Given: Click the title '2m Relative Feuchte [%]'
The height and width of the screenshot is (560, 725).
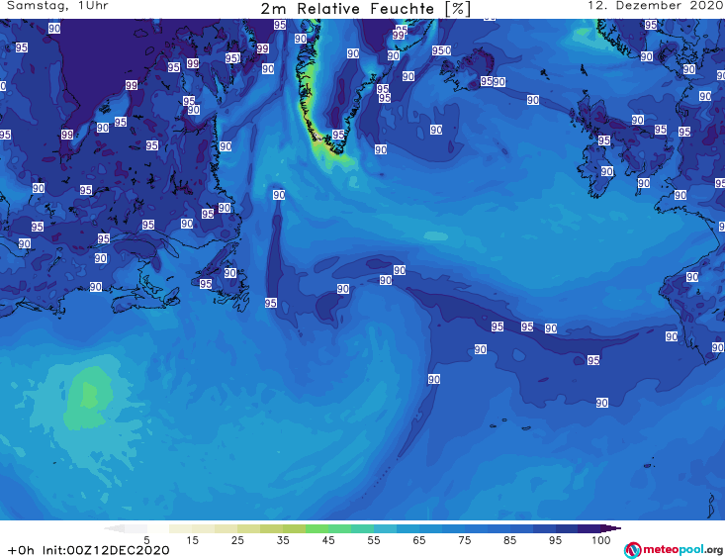Looking at the screenshot, I should pyautogui.click(x=366, y=9).
